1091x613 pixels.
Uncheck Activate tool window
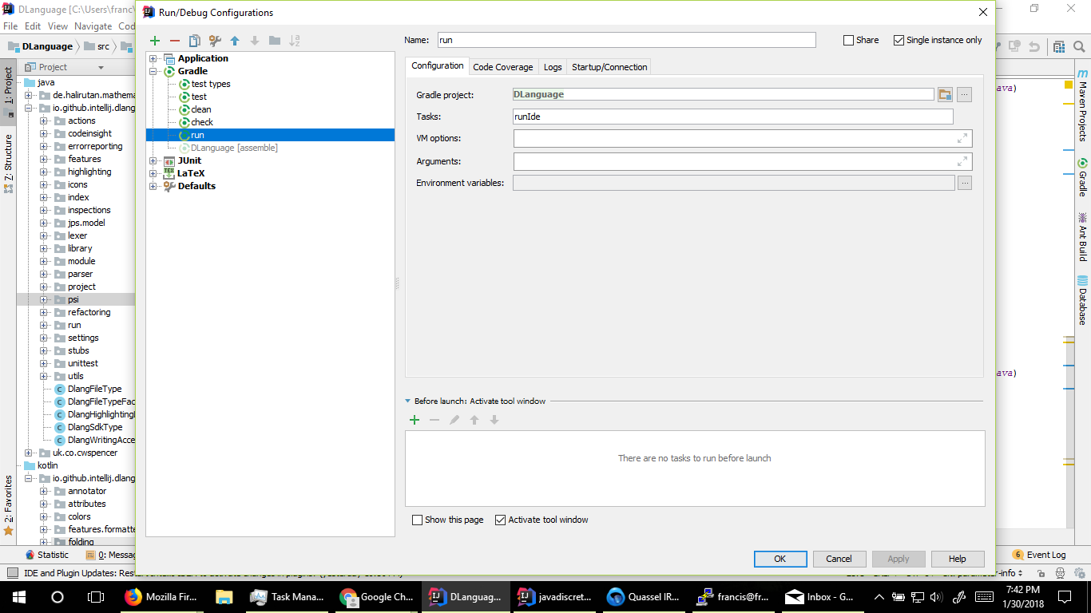click(x=501, y=520)
